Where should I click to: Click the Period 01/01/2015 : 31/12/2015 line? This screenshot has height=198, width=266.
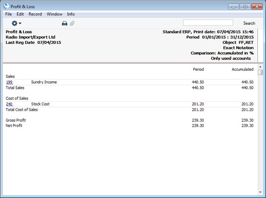click(220, 37)
